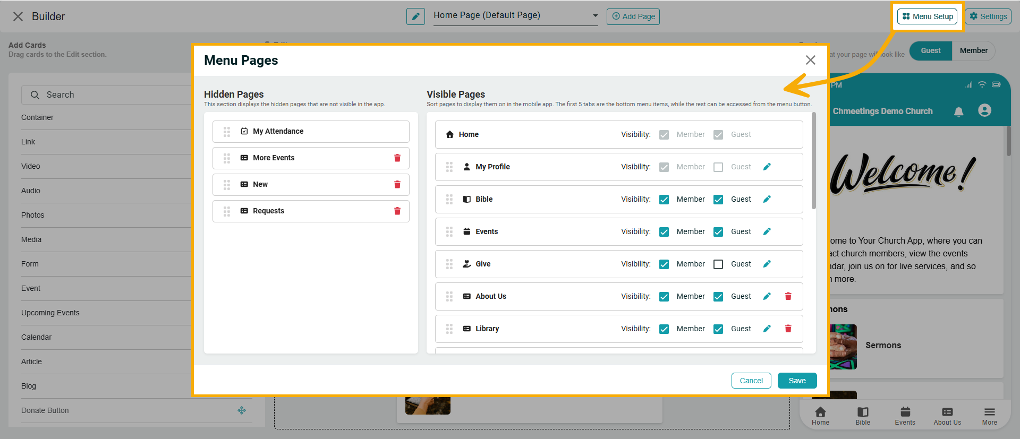
Task: Toggle Guest checkbox for My Profile
Action: [718, 167]
